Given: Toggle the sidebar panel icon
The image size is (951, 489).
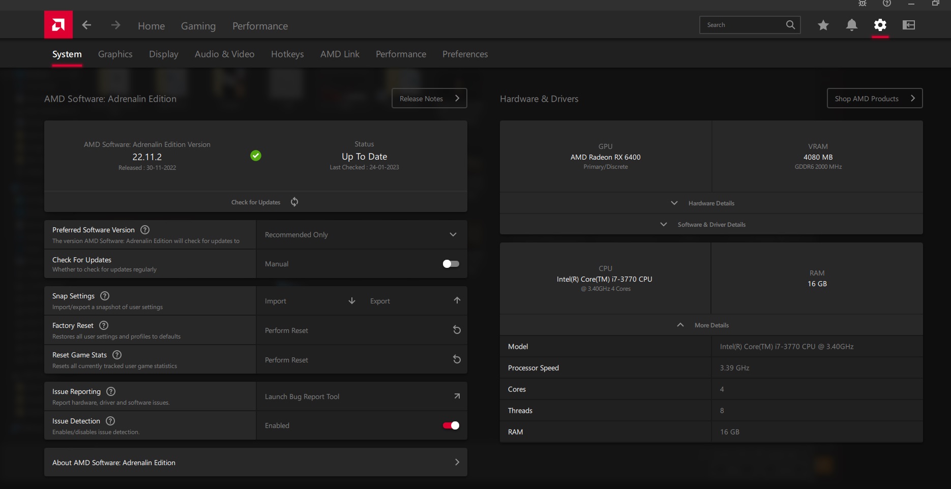Looking at the screenshot, I should click(x=909, y=25).
